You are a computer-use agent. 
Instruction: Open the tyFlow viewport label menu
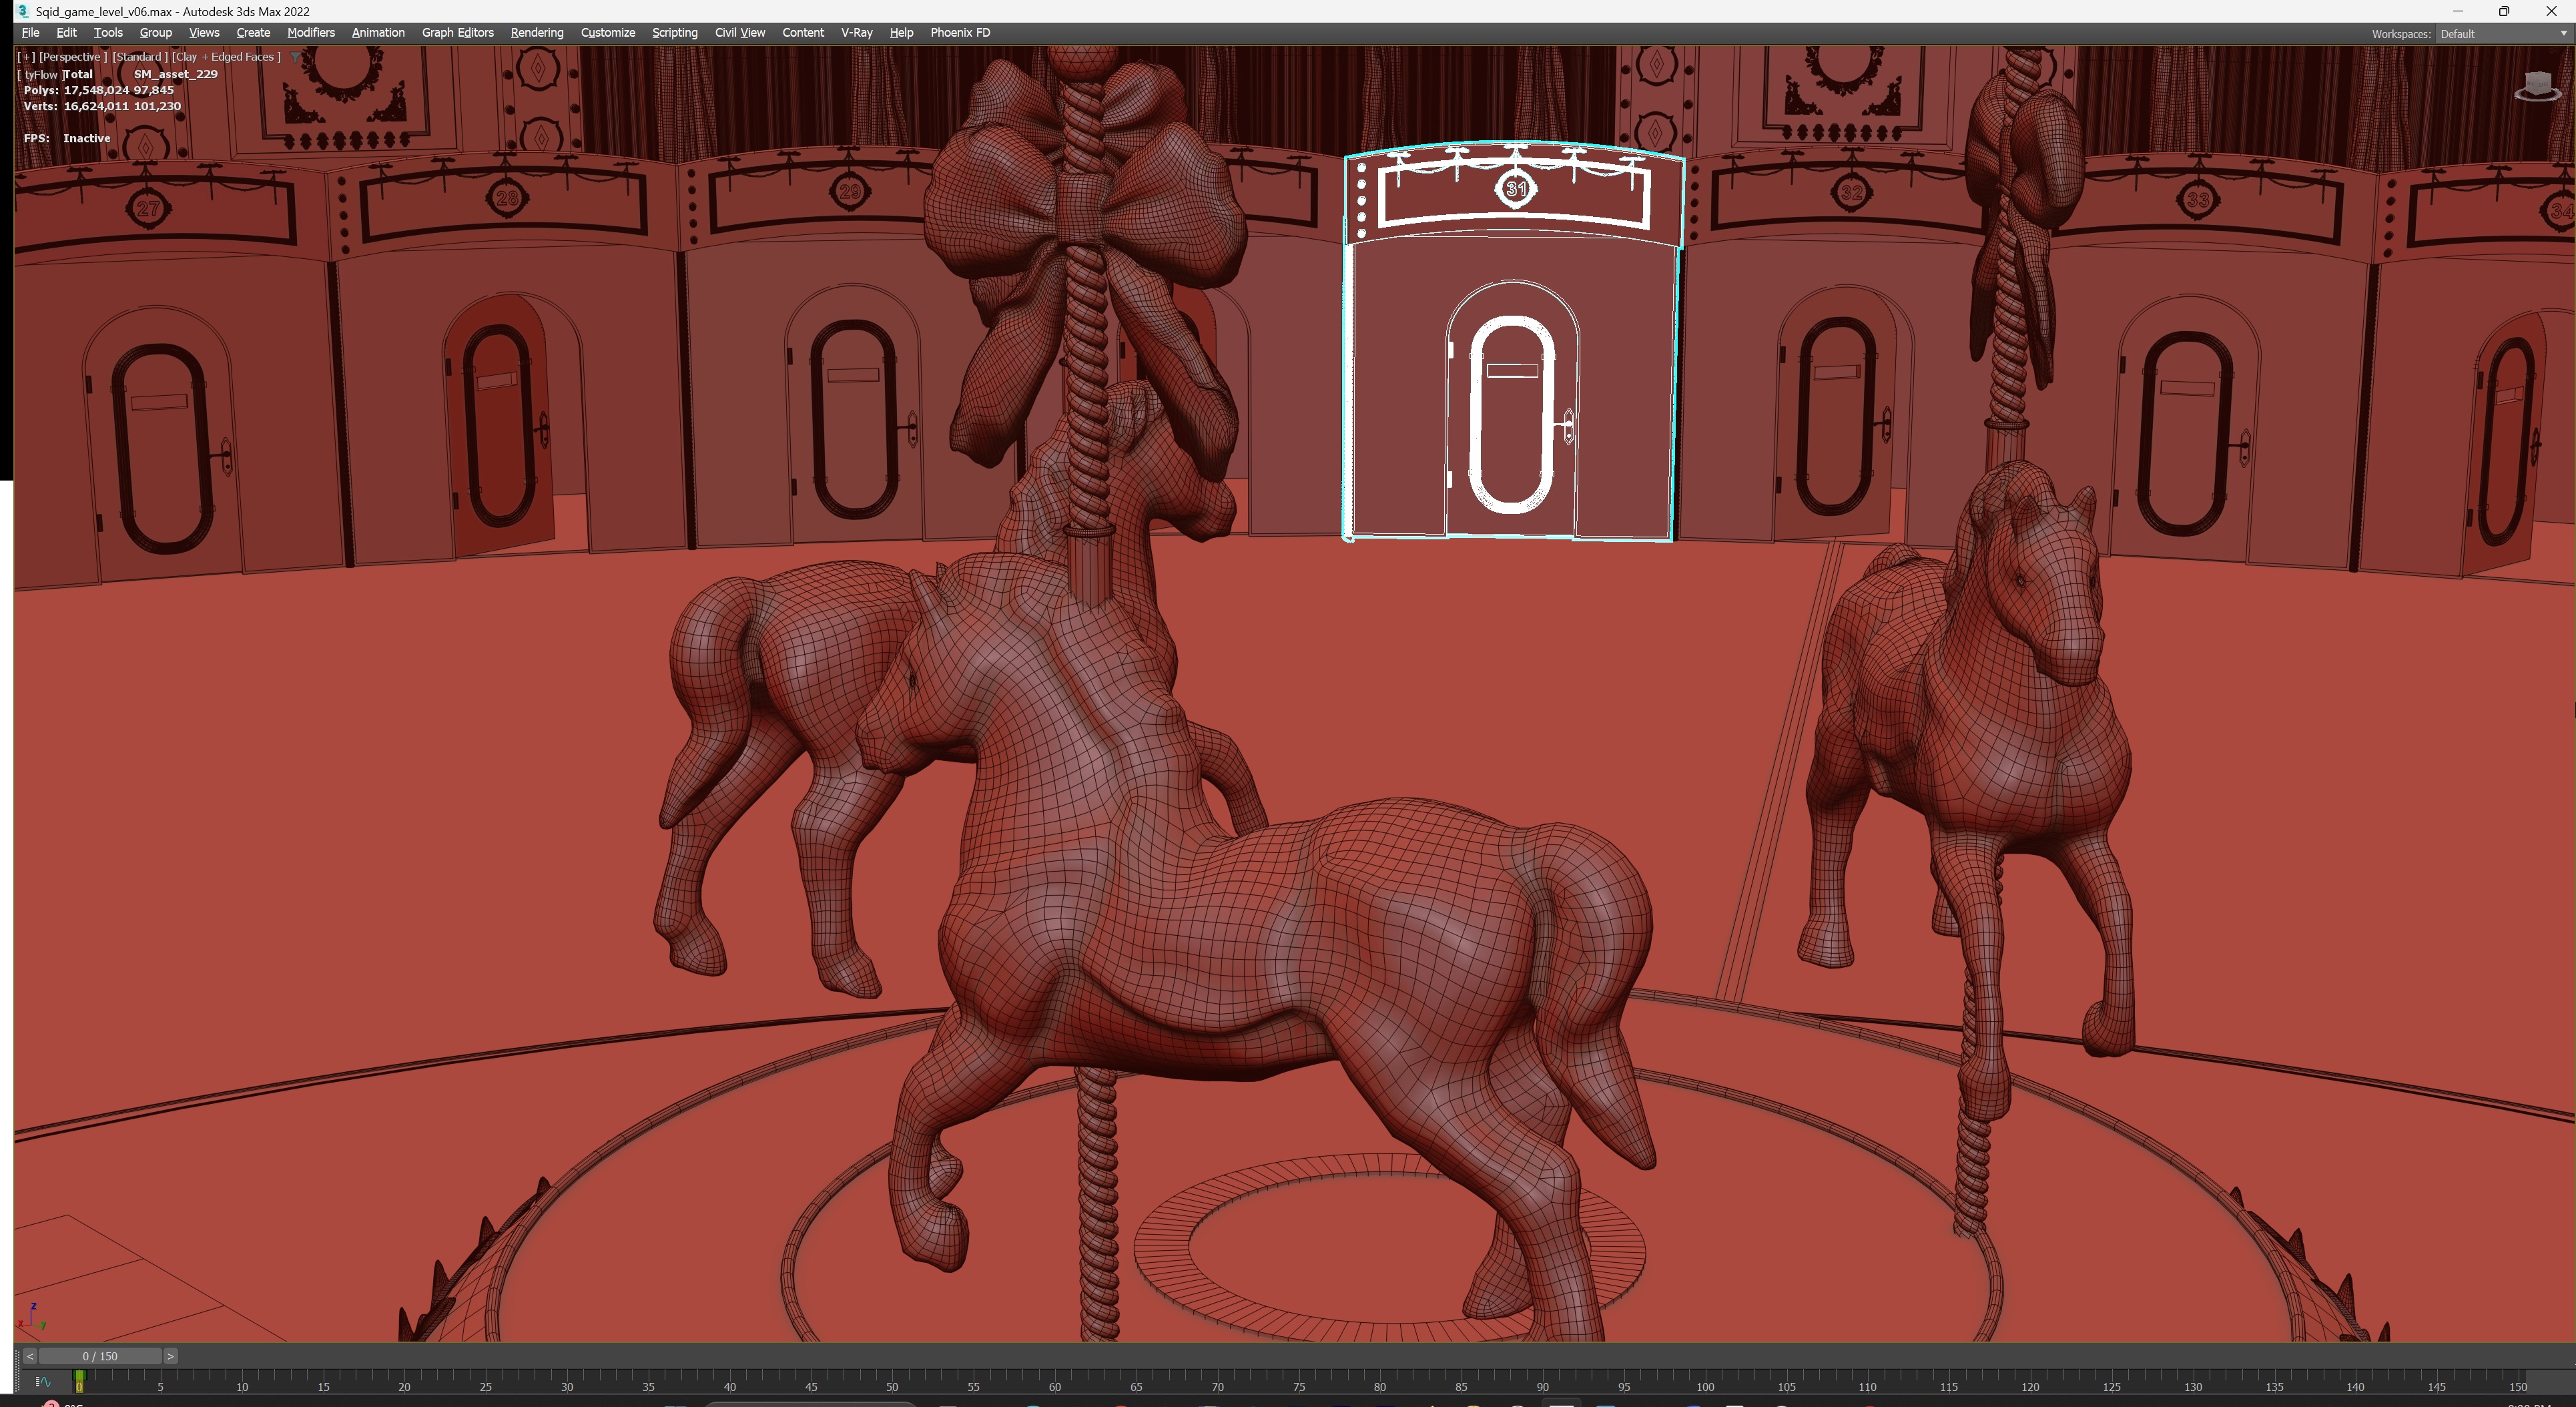click(x=40, y=74)
